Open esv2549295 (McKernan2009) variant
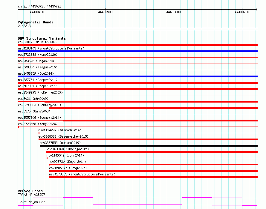The image size is (266, 209). [x=40, y=92]
